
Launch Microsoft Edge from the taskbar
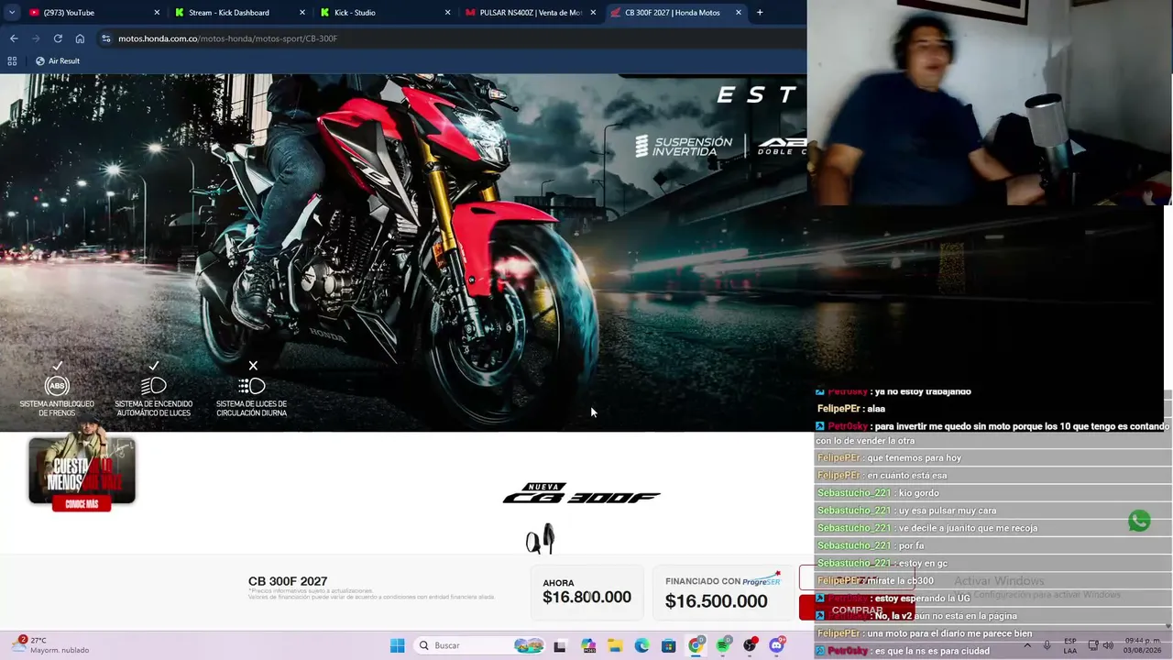point(641,645)
